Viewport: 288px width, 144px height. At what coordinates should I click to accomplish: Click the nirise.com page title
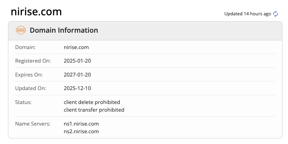tap(36, 12)
